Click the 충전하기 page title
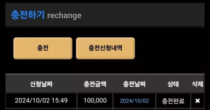 point(27,15)
